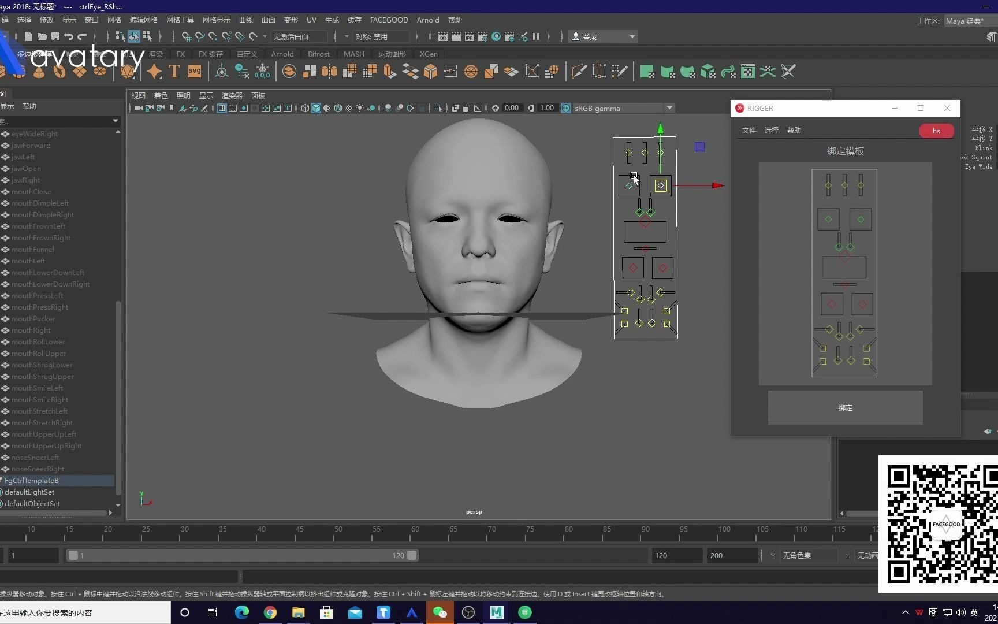
Task: Open the Maya 经典 workspace dropdown
Action: point(970,21)
